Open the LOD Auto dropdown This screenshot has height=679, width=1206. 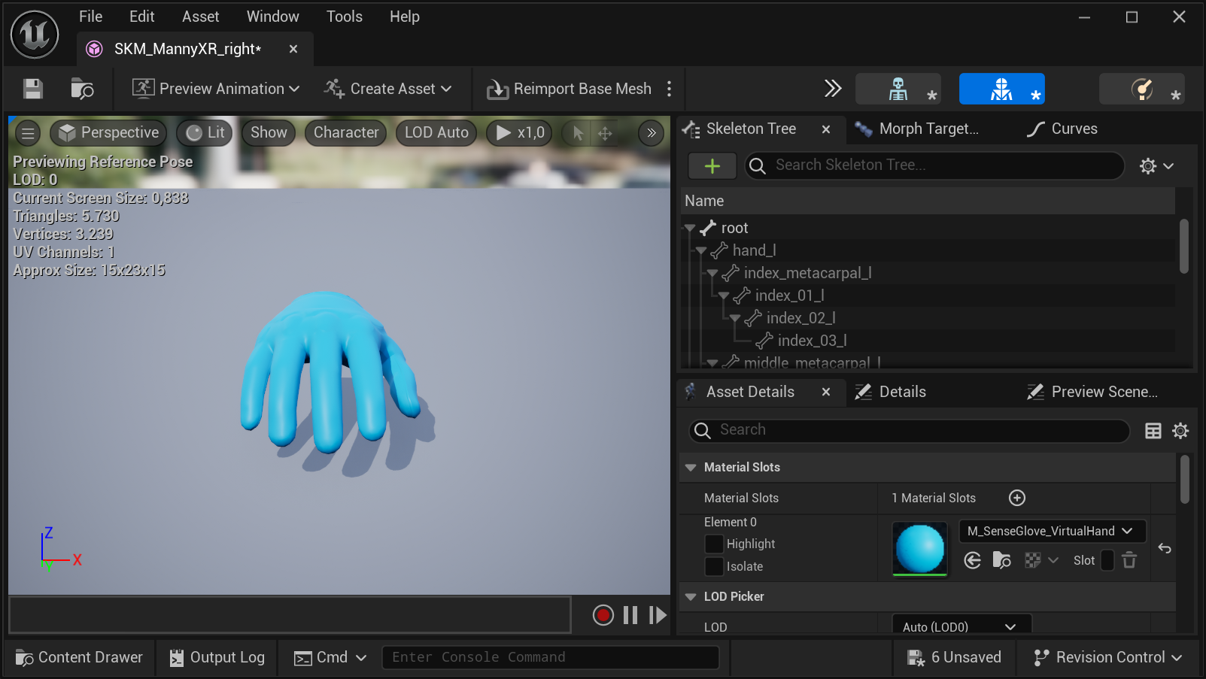(x=435, y=132)
